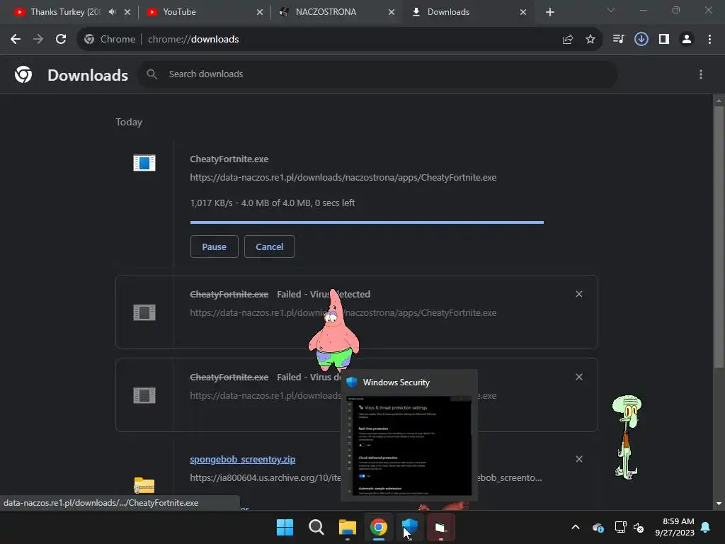Click the address bar URL
This screenshot has width=725, height=544.
click(193, 40)
